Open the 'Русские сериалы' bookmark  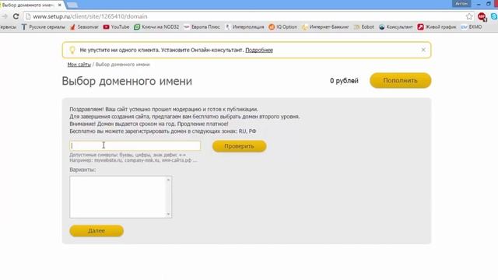tap(44, 27)
